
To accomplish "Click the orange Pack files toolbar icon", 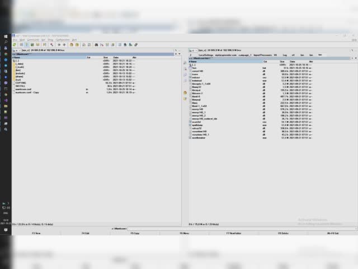I will [72, 45].
